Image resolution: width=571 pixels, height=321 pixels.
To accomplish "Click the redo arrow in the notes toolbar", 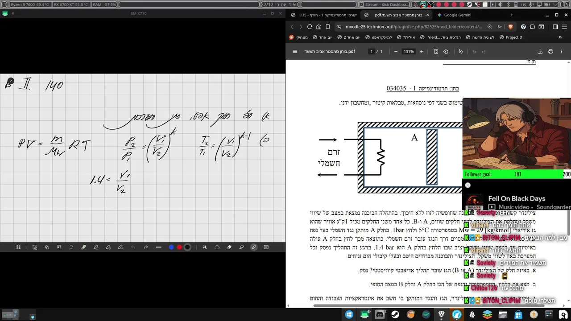I will tap(145, 247).
